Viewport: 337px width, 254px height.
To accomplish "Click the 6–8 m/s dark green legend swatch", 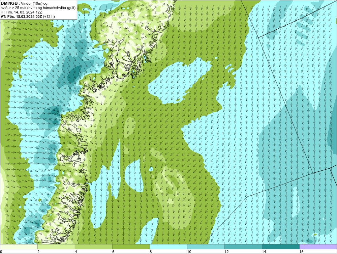I will (131, 247).
